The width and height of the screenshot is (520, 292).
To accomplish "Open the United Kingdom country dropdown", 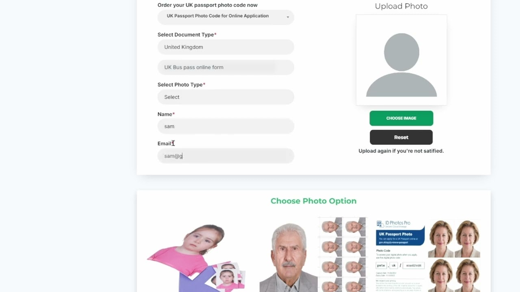I will point(225,47).
